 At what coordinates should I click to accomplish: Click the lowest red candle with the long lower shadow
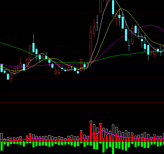(x=11, y=77)
